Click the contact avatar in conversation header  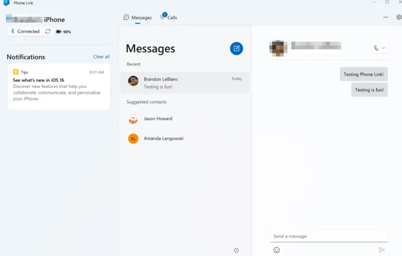tap(278, 48)
